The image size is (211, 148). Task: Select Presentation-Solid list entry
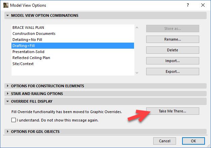(28, 52)
